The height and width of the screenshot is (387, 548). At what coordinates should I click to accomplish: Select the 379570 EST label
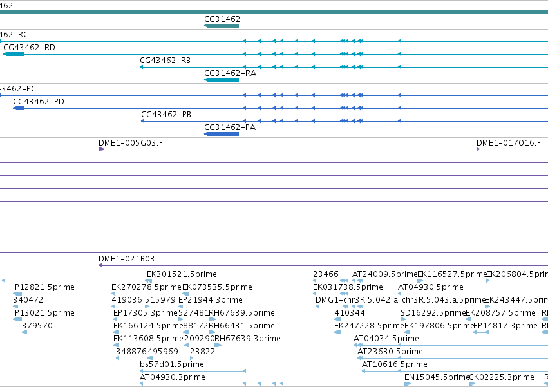[x=37, y=326]
